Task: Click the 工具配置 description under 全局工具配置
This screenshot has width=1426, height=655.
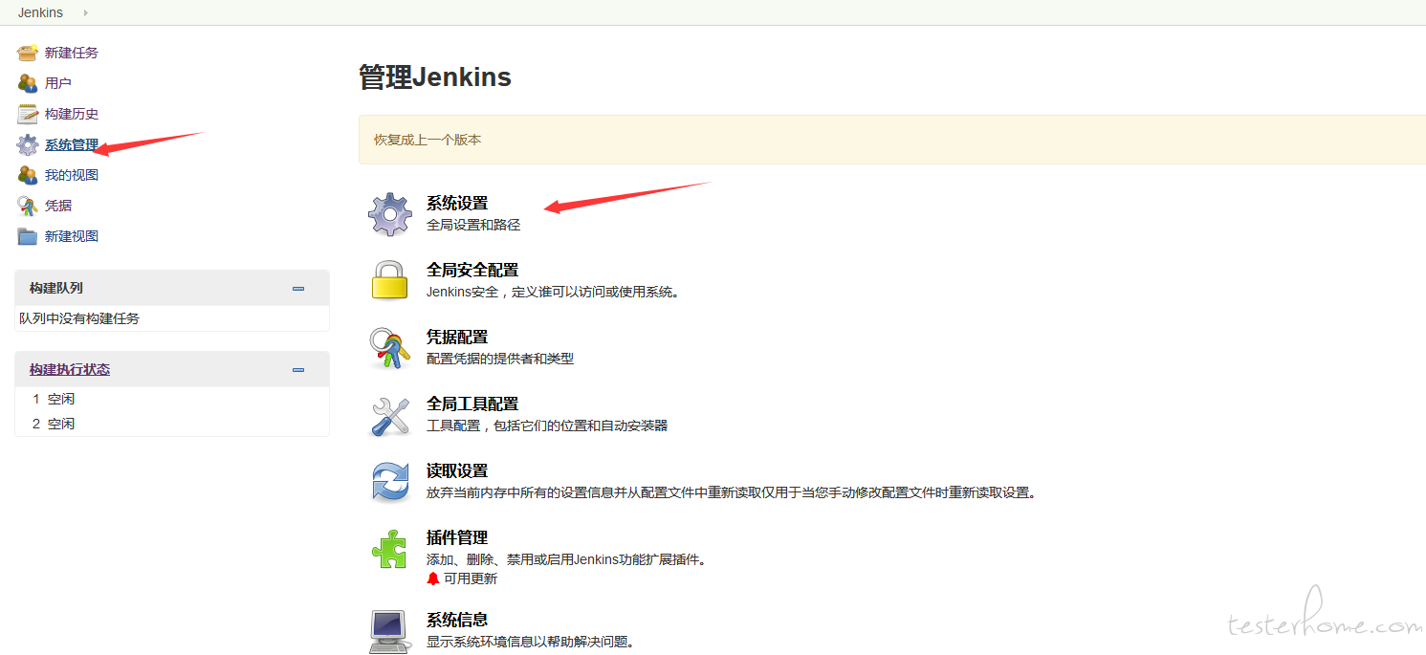Action: [x=547, y=426]
